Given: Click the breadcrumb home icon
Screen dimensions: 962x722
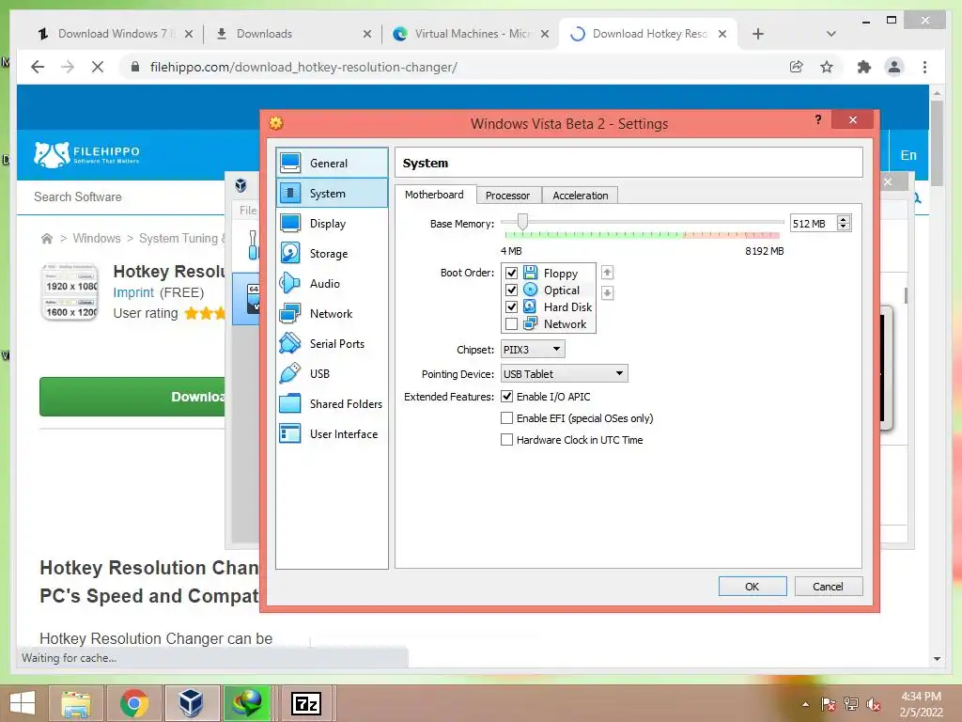Looking at the screenshot, I should (47, 238).
